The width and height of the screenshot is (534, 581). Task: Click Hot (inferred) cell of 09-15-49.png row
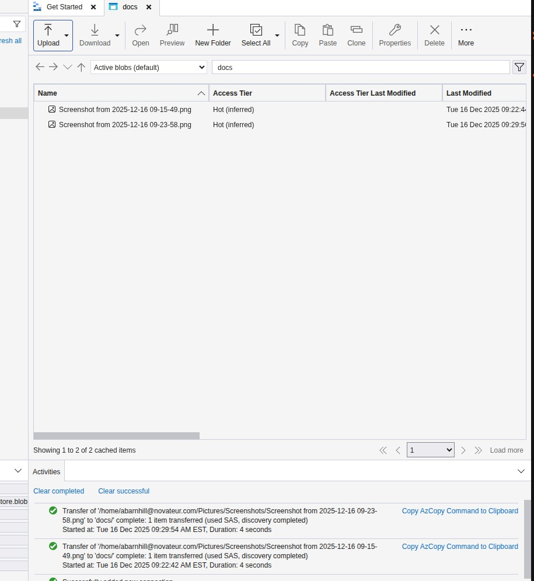point(233,110)
